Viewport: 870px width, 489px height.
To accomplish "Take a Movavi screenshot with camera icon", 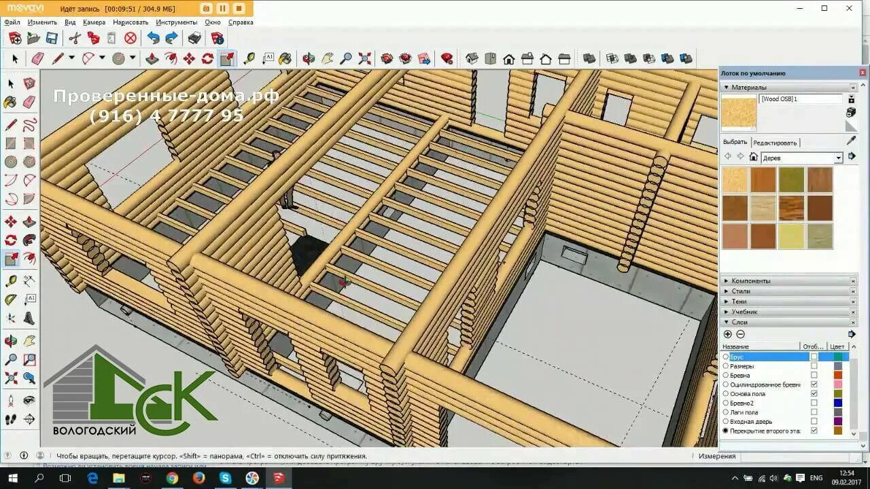I will pyautogui.click(x=207, y=9).
